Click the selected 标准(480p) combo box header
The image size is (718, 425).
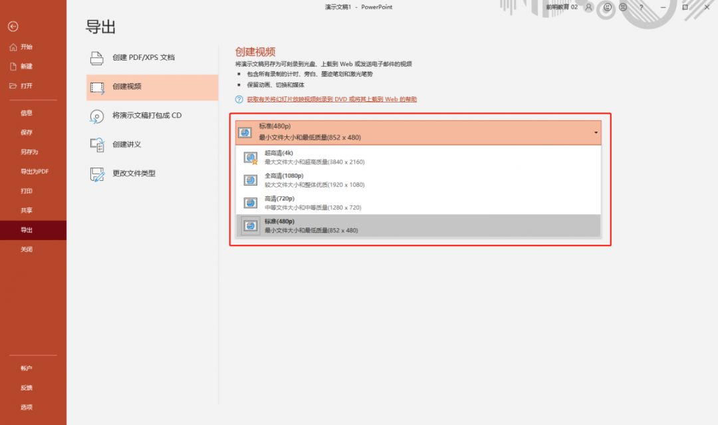[x=418, y=133]
